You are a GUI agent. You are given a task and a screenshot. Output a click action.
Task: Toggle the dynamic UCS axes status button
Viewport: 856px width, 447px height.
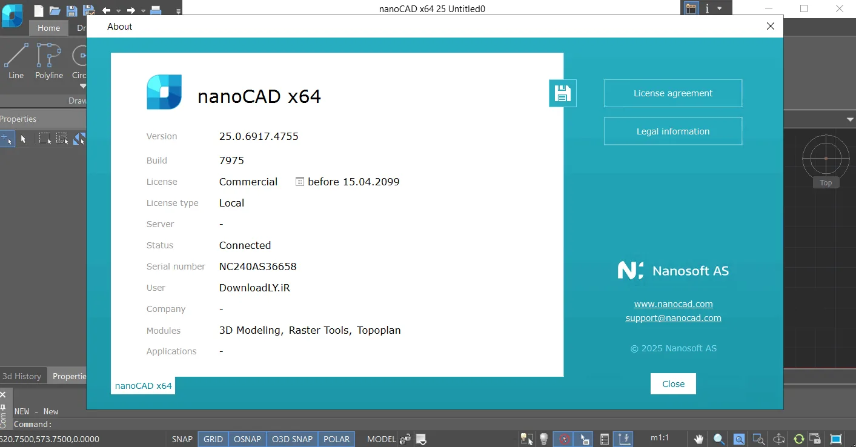[624, 439]
